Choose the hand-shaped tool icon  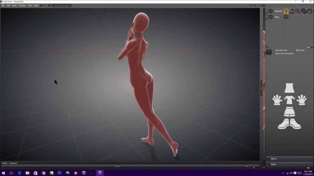click(x=309, y=11)
